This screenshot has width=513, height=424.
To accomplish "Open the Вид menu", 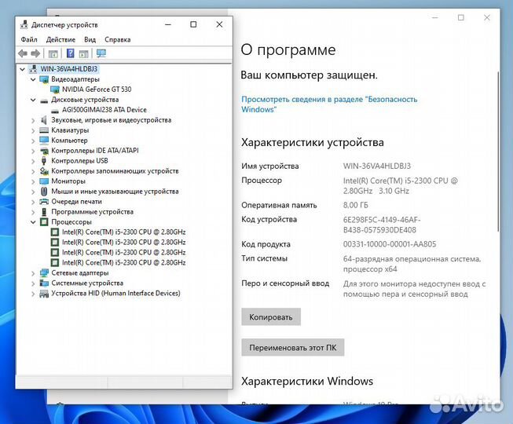I will pos(90,39).
